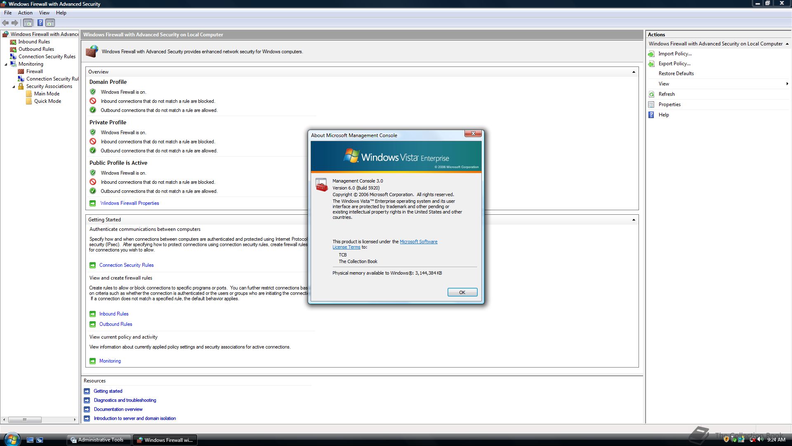This screenshot has width=792, height=446.
Task: Follow the Outbound Rules link in Getting Started
Action: coord(115,324)
